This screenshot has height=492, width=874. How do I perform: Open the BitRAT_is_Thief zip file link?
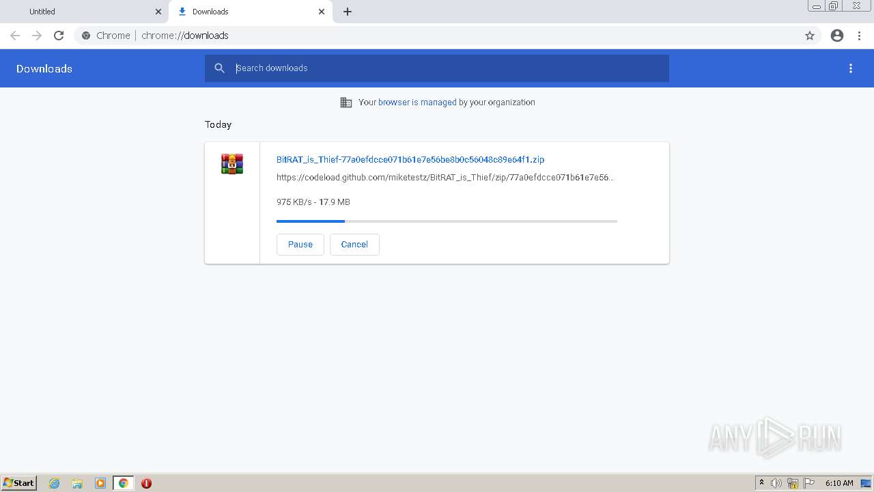click(410, 159)
